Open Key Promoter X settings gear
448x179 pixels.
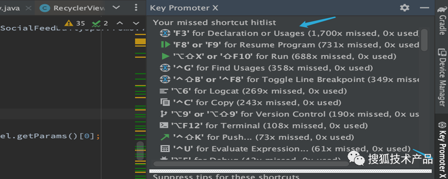(404, 8)
